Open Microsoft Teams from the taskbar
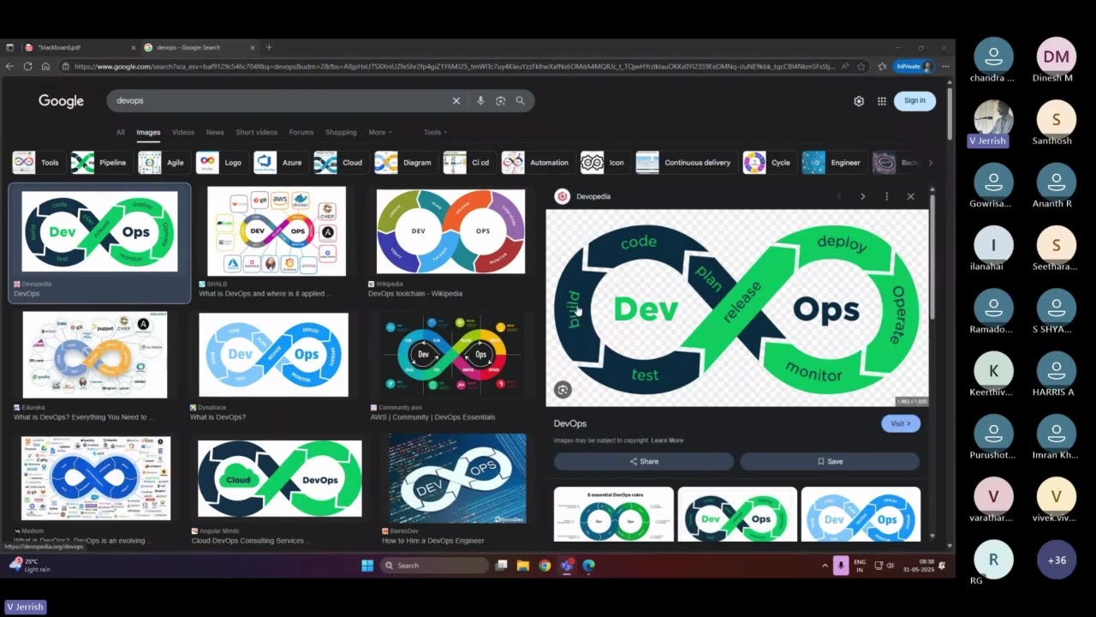The height and width of the screenshot is (617, 1096). (567, 566)
